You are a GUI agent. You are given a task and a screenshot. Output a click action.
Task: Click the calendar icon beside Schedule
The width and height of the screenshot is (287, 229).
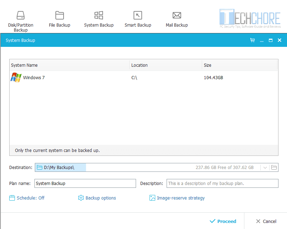tap(12, 198)
